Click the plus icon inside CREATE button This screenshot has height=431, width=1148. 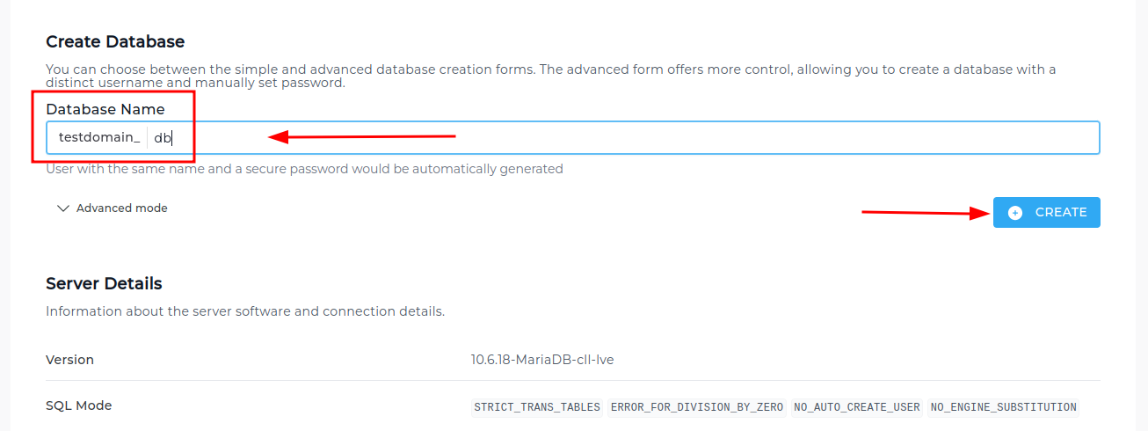[1015, 212]
